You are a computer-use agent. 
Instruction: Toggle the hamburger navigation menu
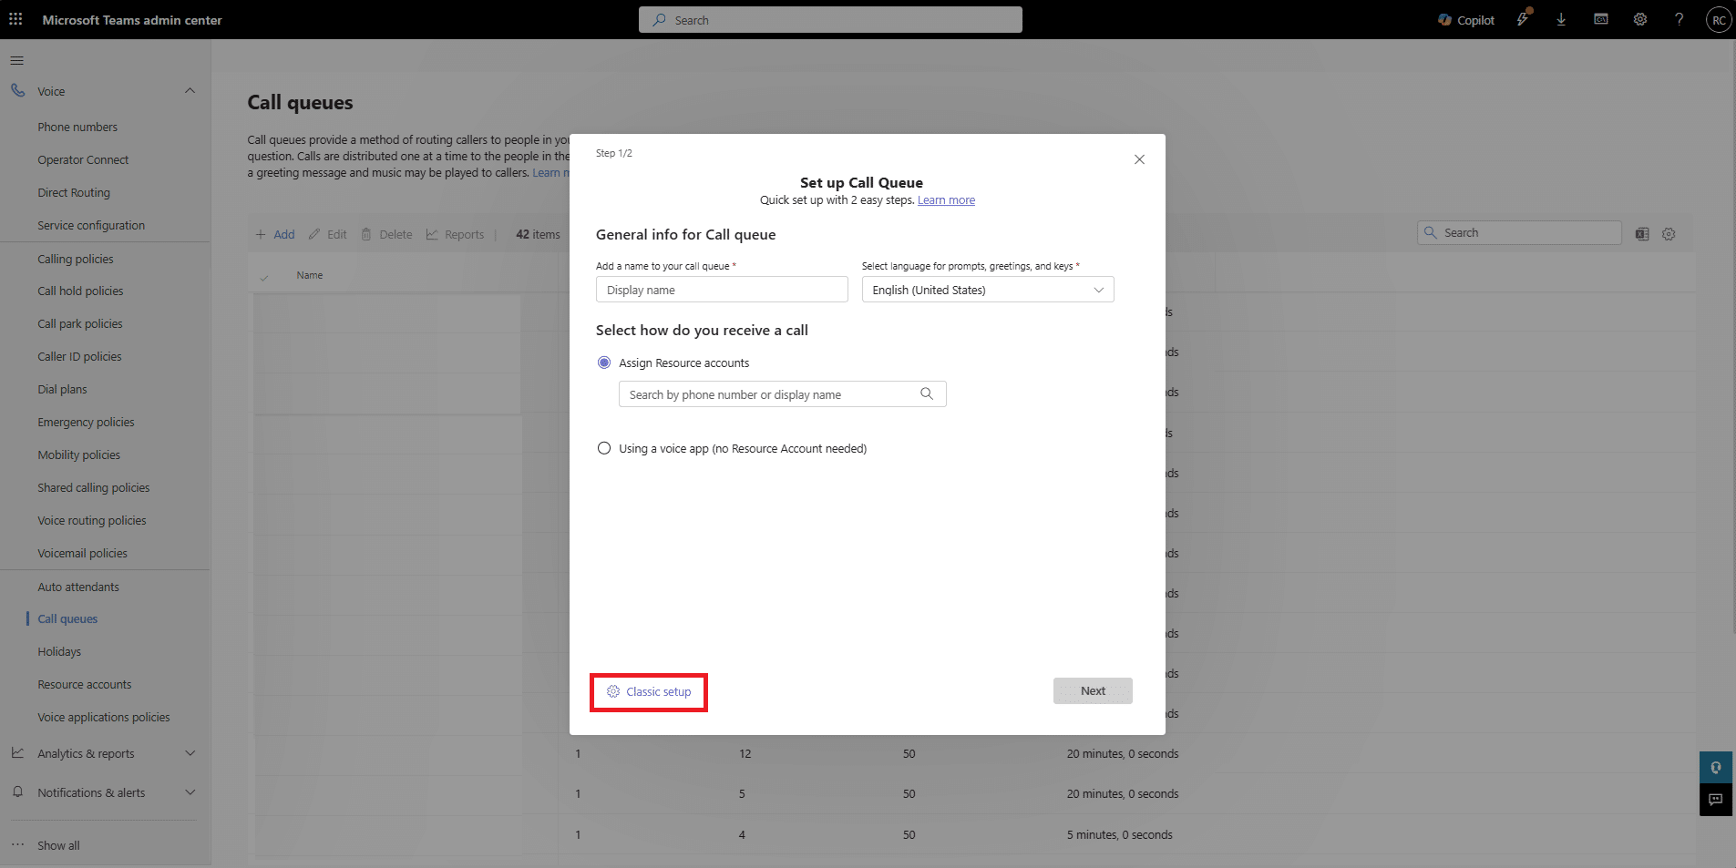[x=16, y=60]
